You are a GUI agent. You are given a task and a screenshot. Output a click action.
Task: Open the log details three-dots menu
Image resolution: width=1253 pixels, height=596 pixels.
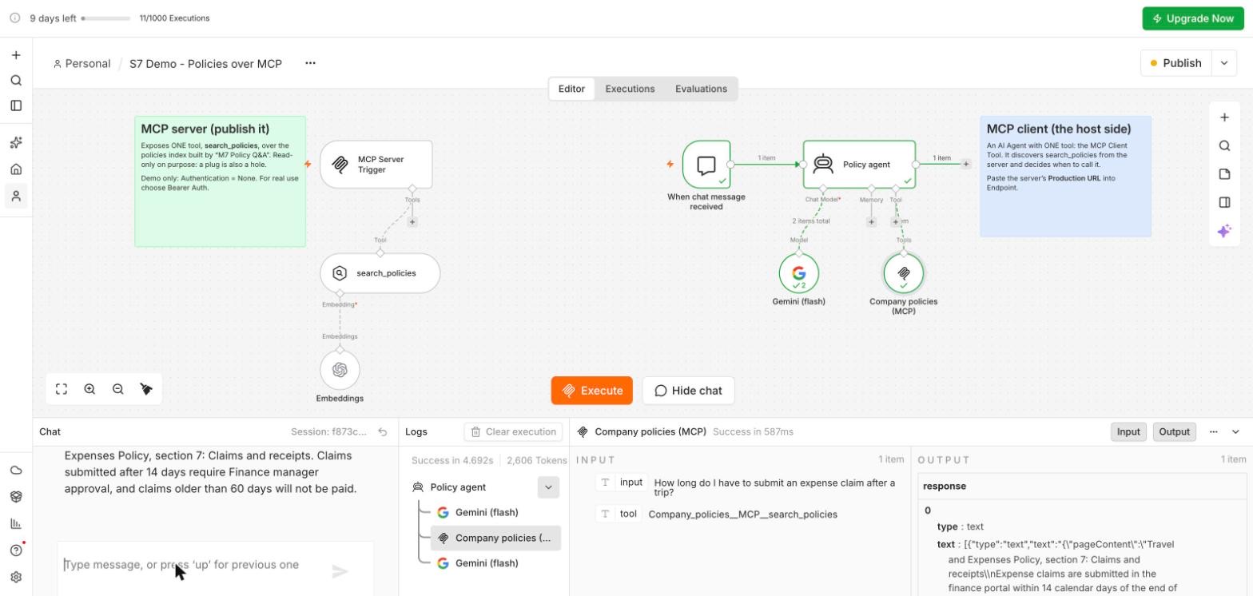1213,432
